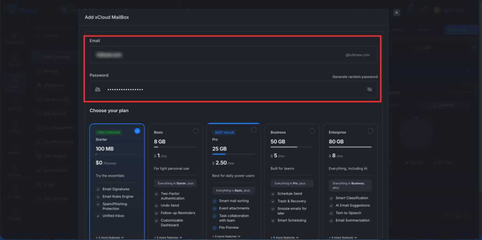The height and width of the screenshot is (240, 482).
Task: Click 'Generate random password' link
Action: (355, 77)
